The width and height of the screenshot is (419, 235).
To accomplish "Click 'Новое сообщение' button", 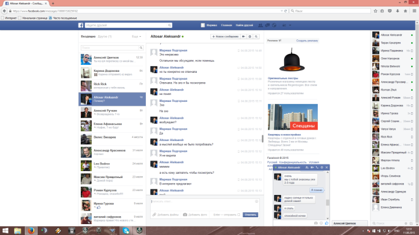I will click(225, 37).
